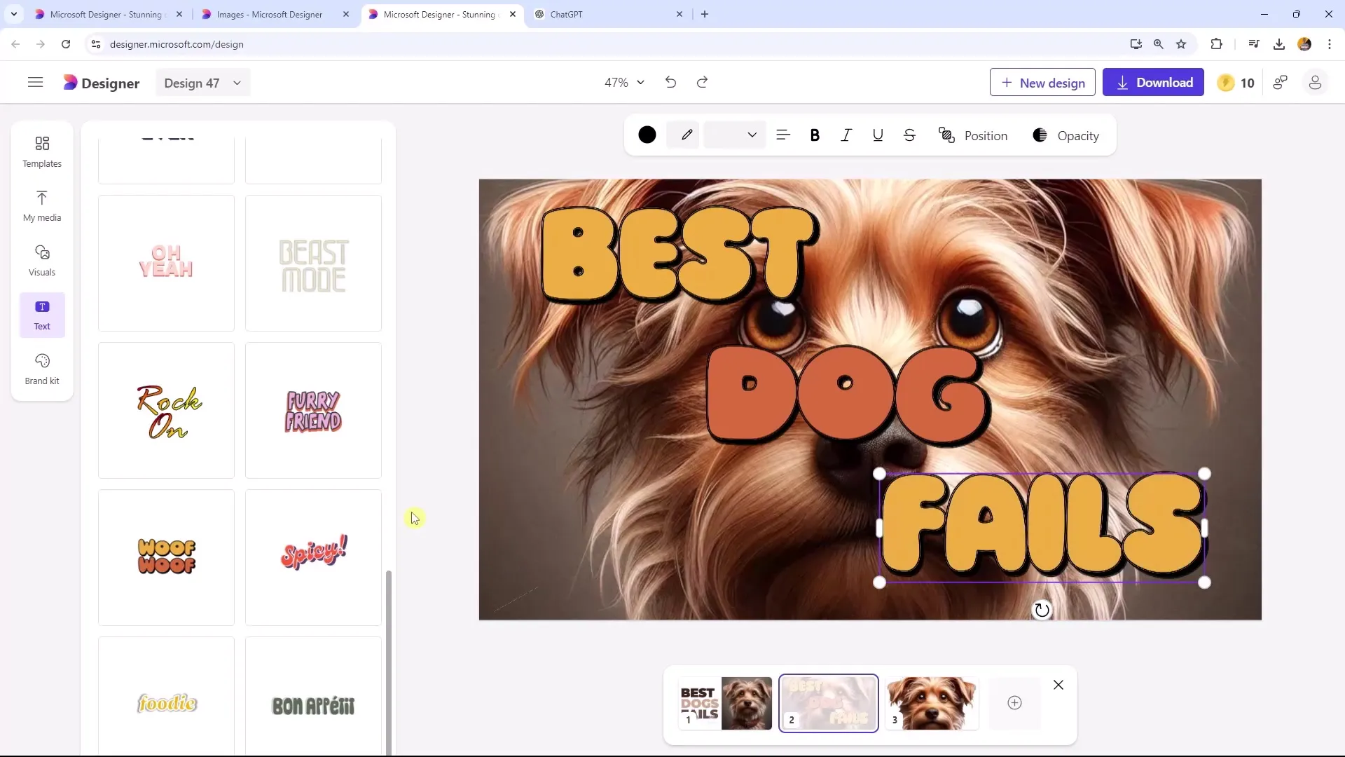Redo the last action
This screenshot has height=757, width=1345.
(x=702, y=83)
